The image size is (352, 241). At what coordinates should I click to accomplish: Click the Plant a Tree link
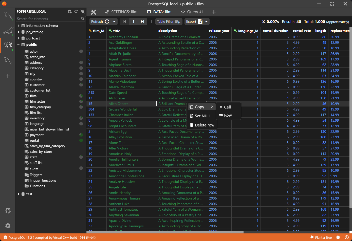pyautogui.click(x=321, y=237)
